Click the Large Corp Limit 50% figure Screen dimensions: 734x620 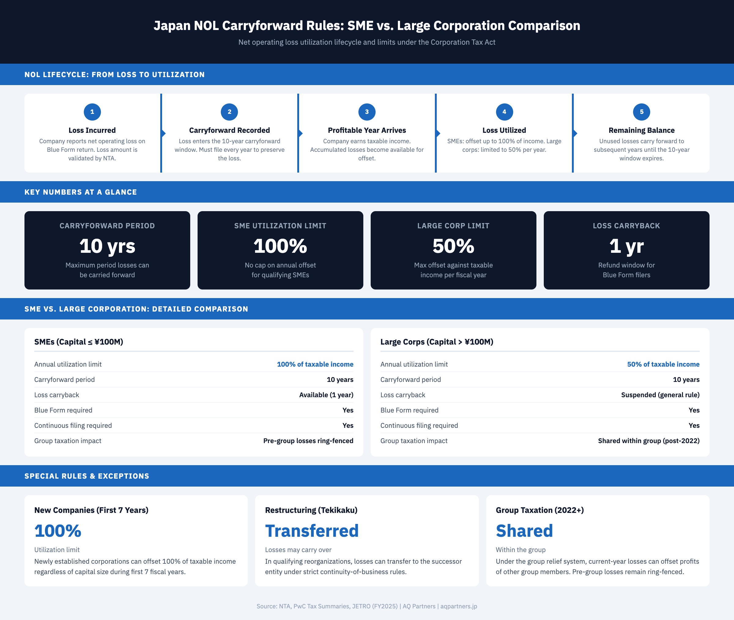click(453, 246)
